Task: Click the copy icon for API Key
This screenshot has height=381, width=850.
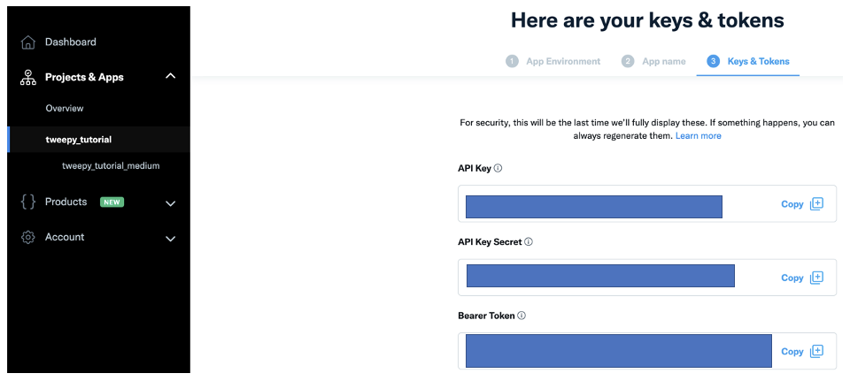Action: pos(816,203)
